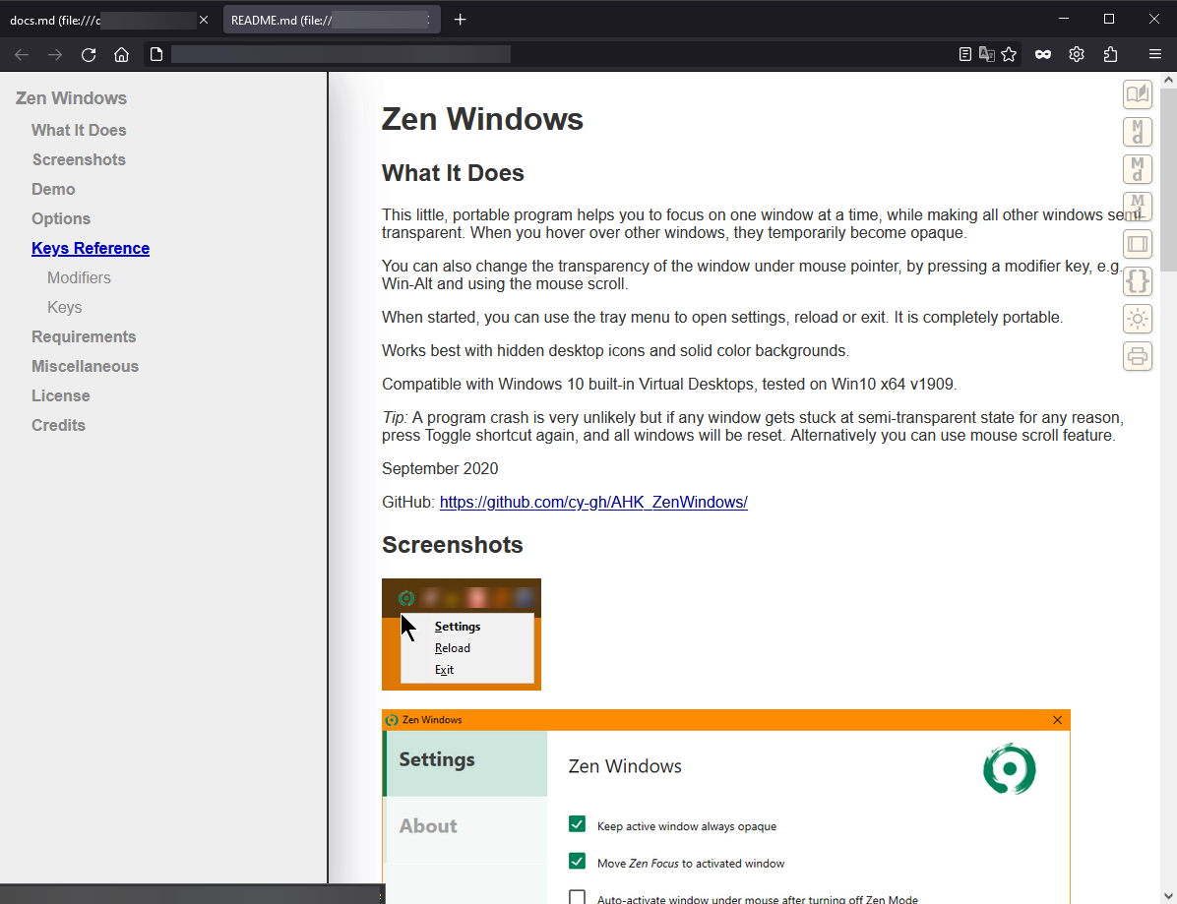Jump to Credits in the sidebar
1177x904 pixels.
point(58,425)
